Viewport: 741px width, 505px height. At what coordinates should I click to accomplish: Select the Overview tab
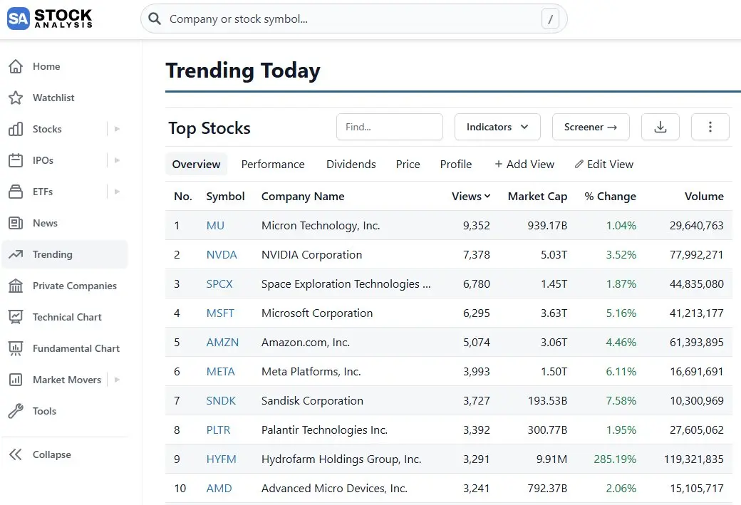196,164
